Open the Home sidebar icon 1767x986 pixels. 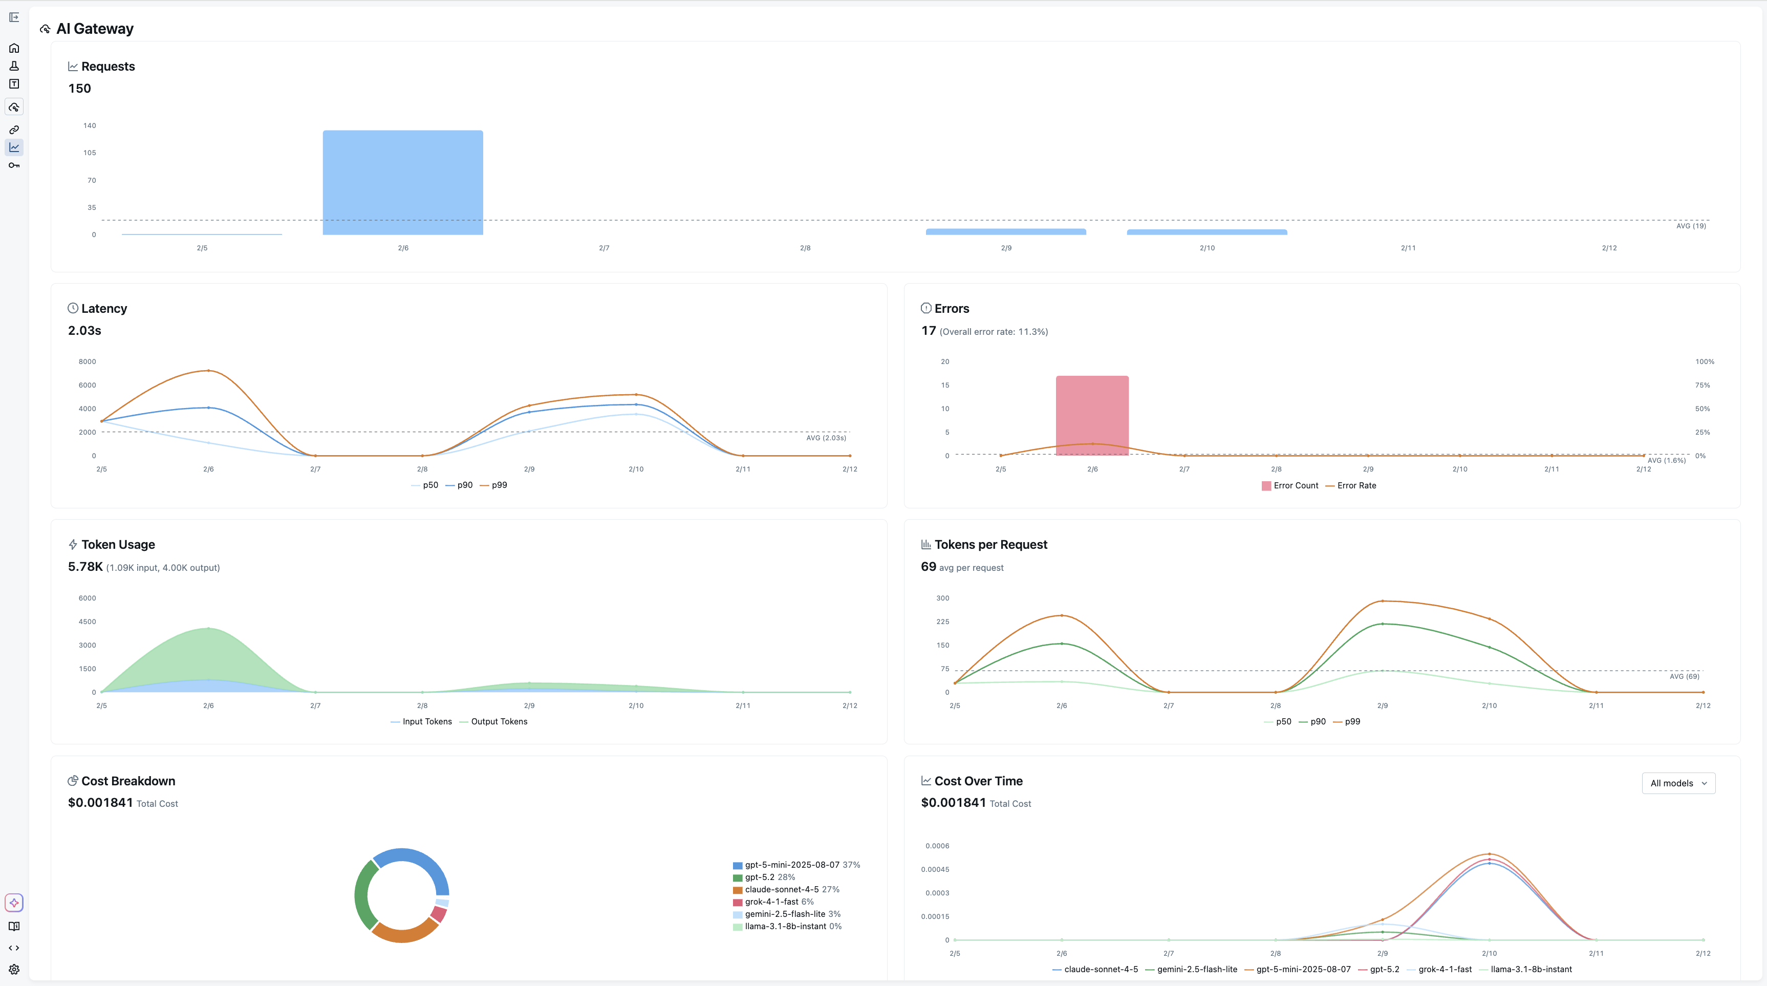14,47
